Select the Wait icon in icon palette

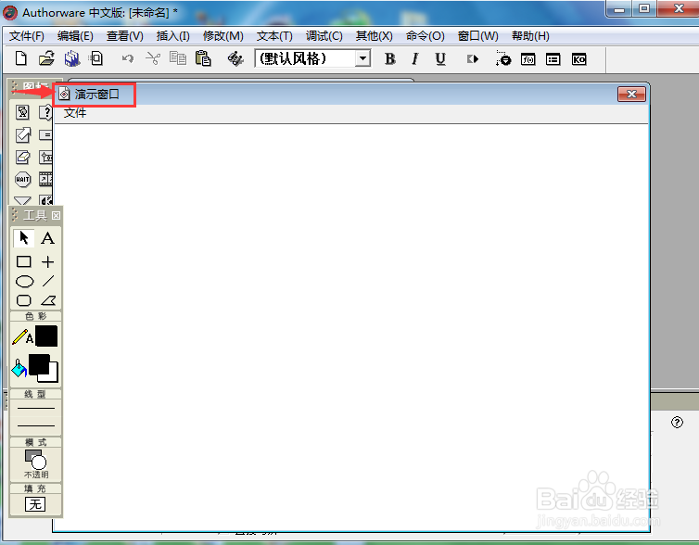(x=23, y=179)
